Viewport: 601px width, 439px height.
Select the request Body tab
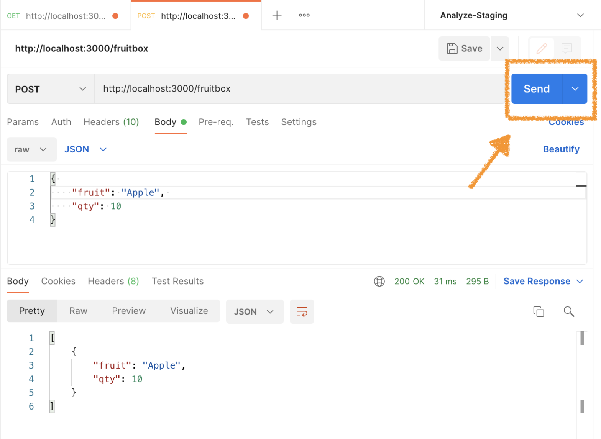tap(171, 122)
